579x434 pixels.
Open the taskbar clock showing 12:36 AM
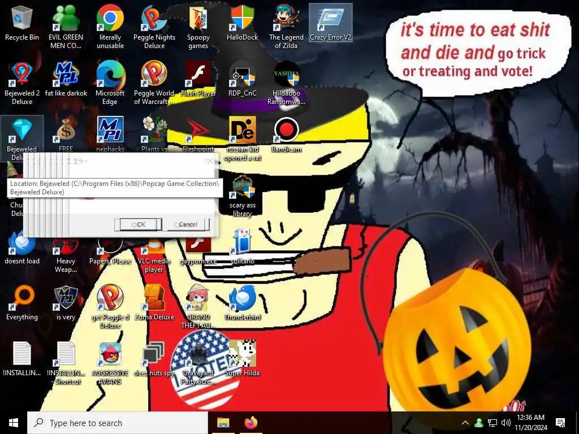click(x=531, y=423)
